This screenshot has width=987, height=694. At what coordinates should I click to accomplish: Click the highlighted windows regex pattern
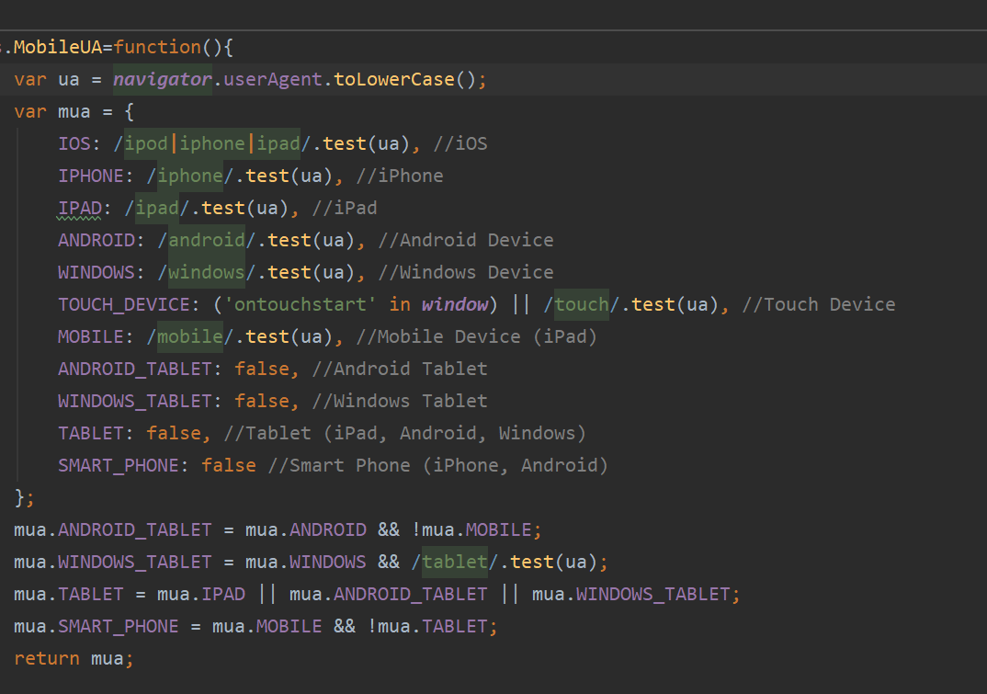click(x=206, y=272)
